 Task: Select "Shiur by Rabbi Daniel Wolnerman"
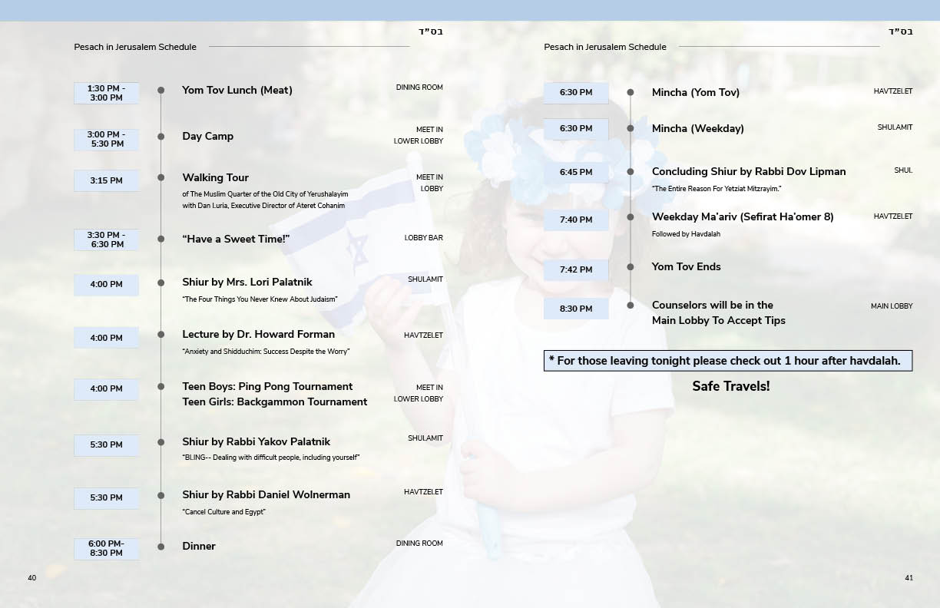coord(266,494)
